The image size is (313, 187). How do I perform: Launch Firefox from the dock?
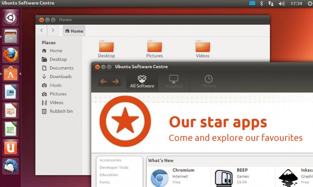(10, 55)
